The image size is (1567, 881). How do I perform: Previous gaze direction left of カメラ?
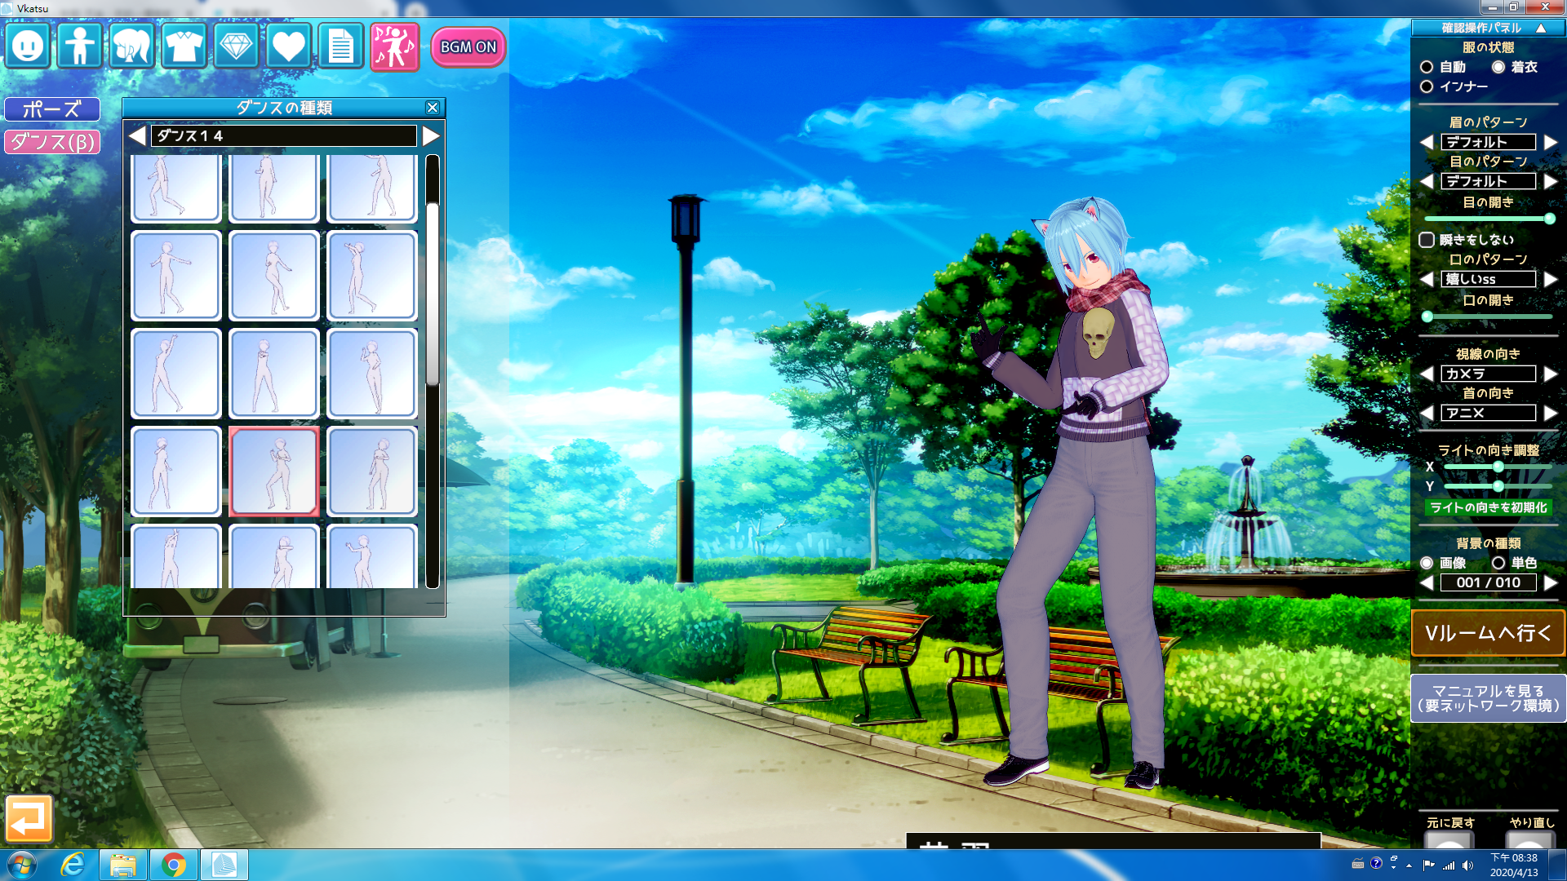point(1427,374)
